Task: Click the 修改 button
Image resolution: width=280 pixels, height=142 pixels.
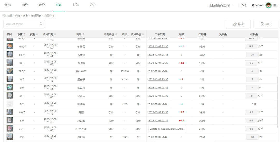Action: [238, 24]
